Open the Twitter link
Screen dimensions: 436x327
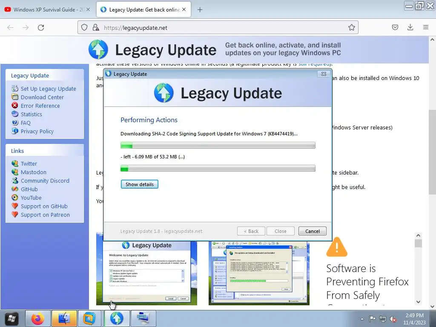pyautogui.click(x=29, y=164)
